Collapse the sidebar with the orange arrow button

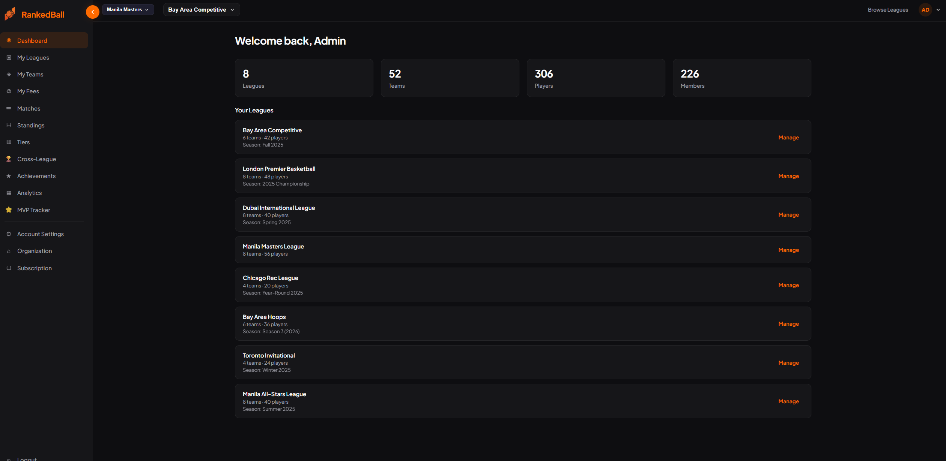92,12
